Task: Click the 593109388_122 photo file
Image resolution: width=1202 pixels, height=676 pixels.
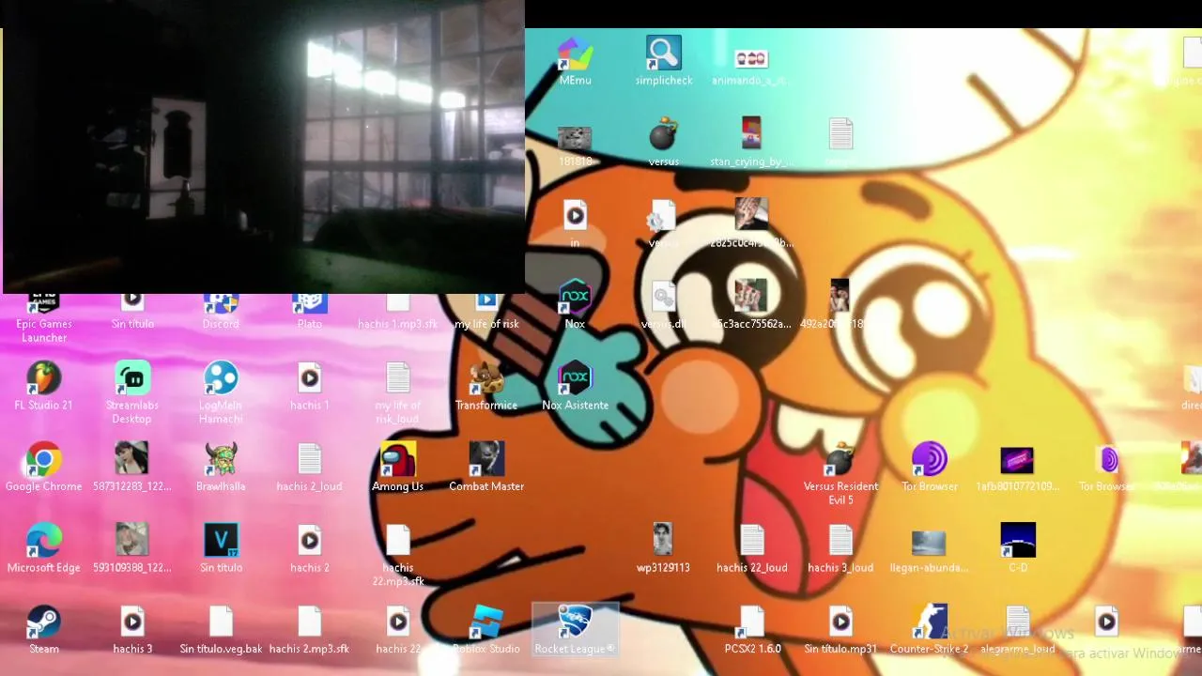Action: pyautogui.click(x=131, y=549)
